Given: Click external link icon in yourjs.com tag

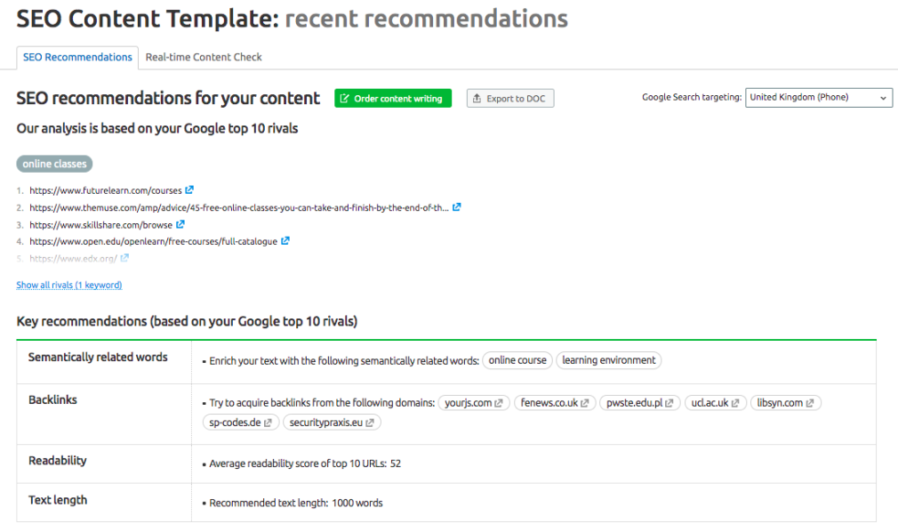Looking at the screenshot, I should [x=499, y=404].
